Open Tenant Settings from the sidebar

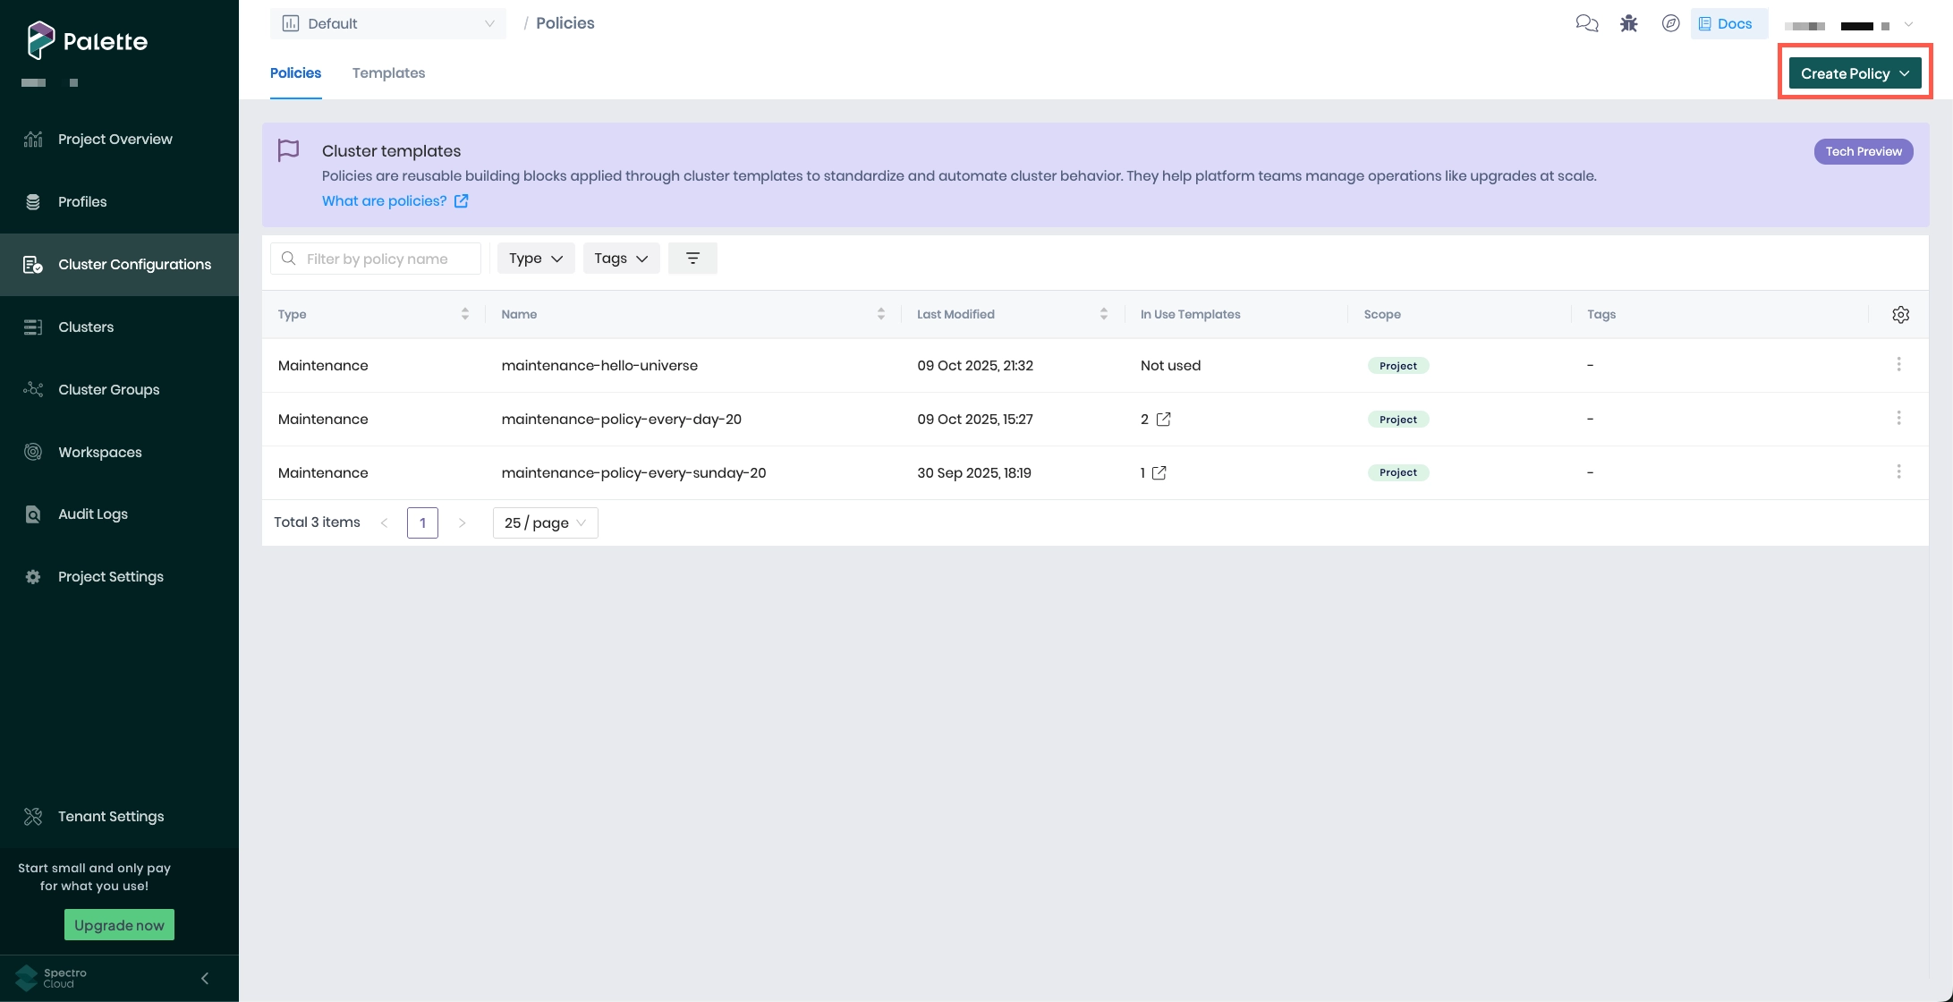click(x=110, y=816)
